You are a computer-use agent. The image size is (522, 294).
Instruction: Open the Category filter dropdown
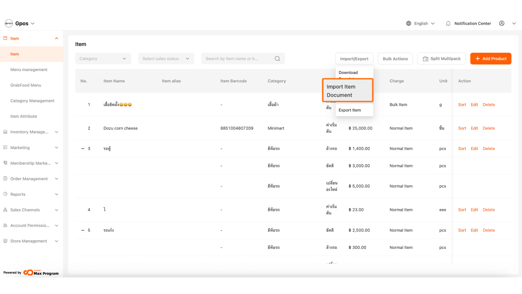click(103, 59)
